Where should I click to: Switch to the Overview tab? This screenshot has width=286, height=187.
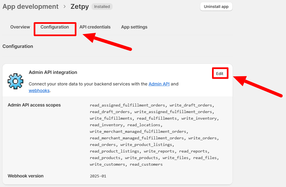(20, 27)
